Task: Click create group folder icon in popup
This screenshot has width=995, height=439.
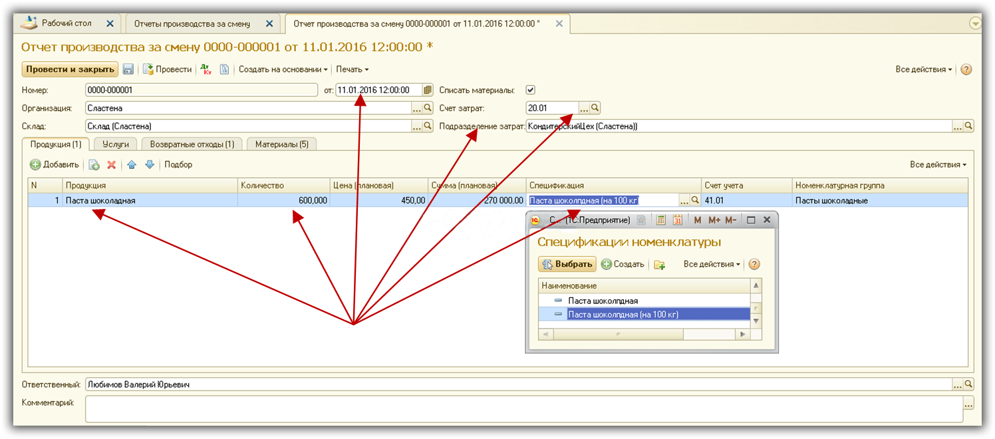Action: pyautogui.click(x=659, y=265)
